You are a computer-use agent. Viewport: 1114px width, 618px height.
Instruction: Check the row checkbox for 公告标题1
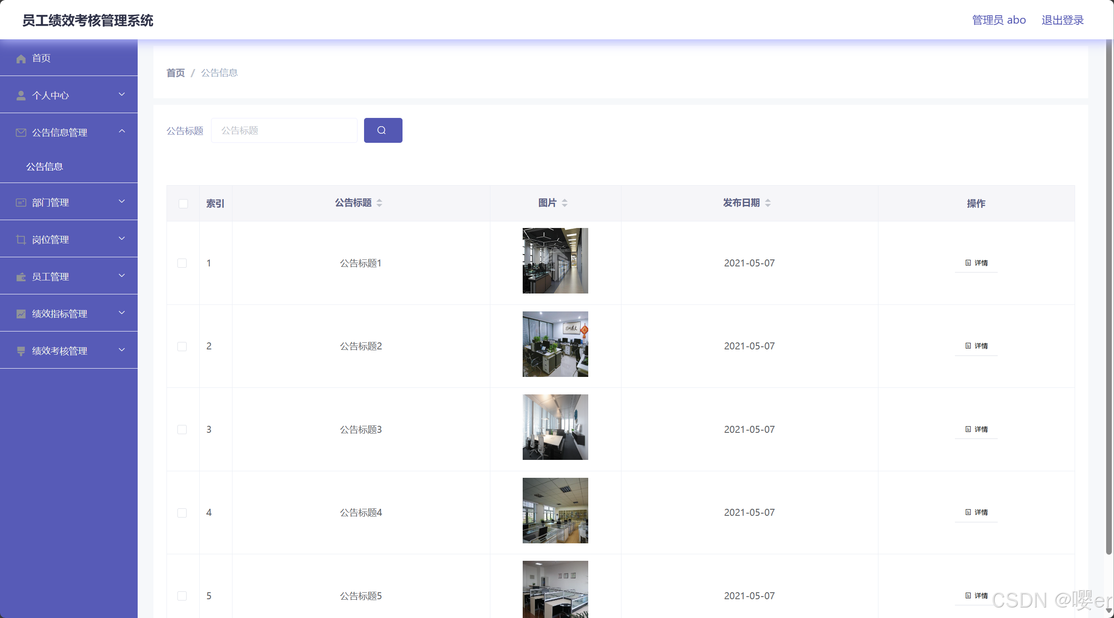[x=182, y=263]
